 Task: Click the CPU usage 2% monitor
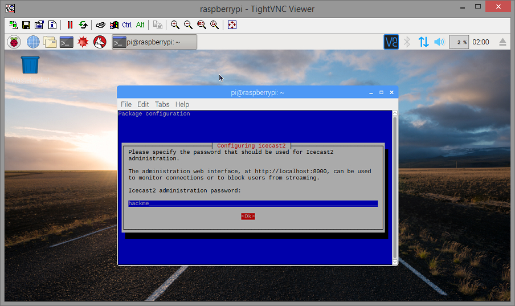point(459,42)
